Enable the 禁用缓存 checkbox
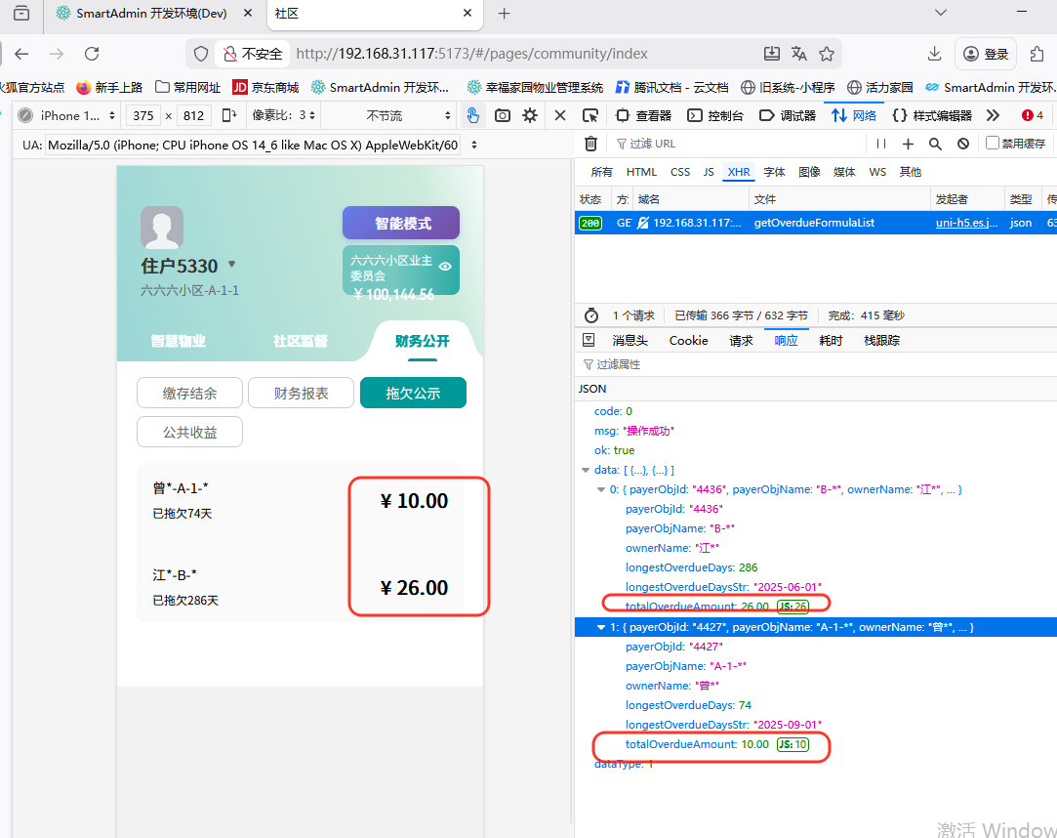1057x838 pixels. click(x=993, y=144)
